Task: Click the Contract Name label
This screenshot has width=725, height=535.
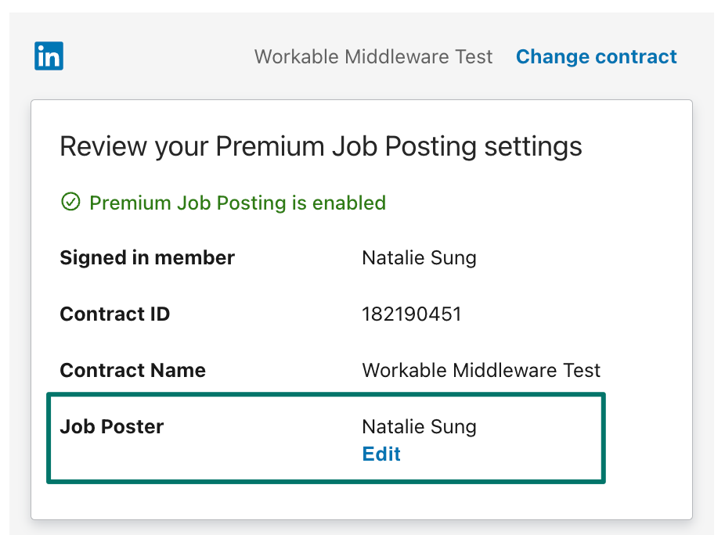Action: 132,371
